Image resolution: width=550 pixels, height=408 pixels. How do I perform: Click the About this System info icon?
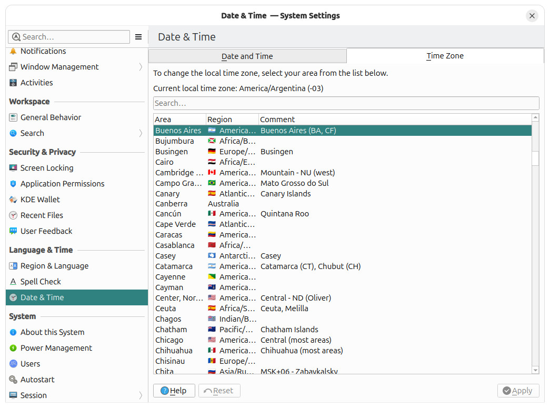tap(13, 332)
